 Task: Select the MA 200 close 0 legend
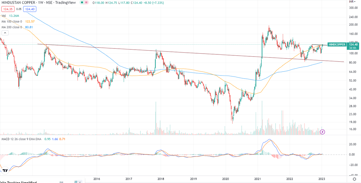pos(11,27)
